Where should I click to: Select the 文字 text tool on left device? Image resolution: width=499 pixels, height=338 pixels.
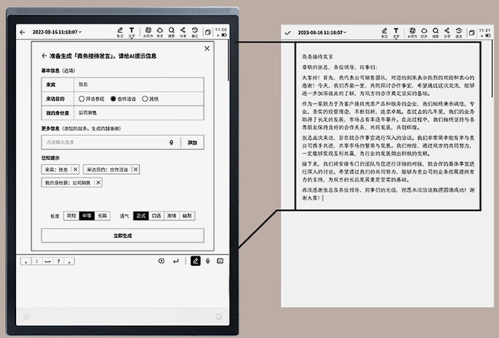coord(132,32)
